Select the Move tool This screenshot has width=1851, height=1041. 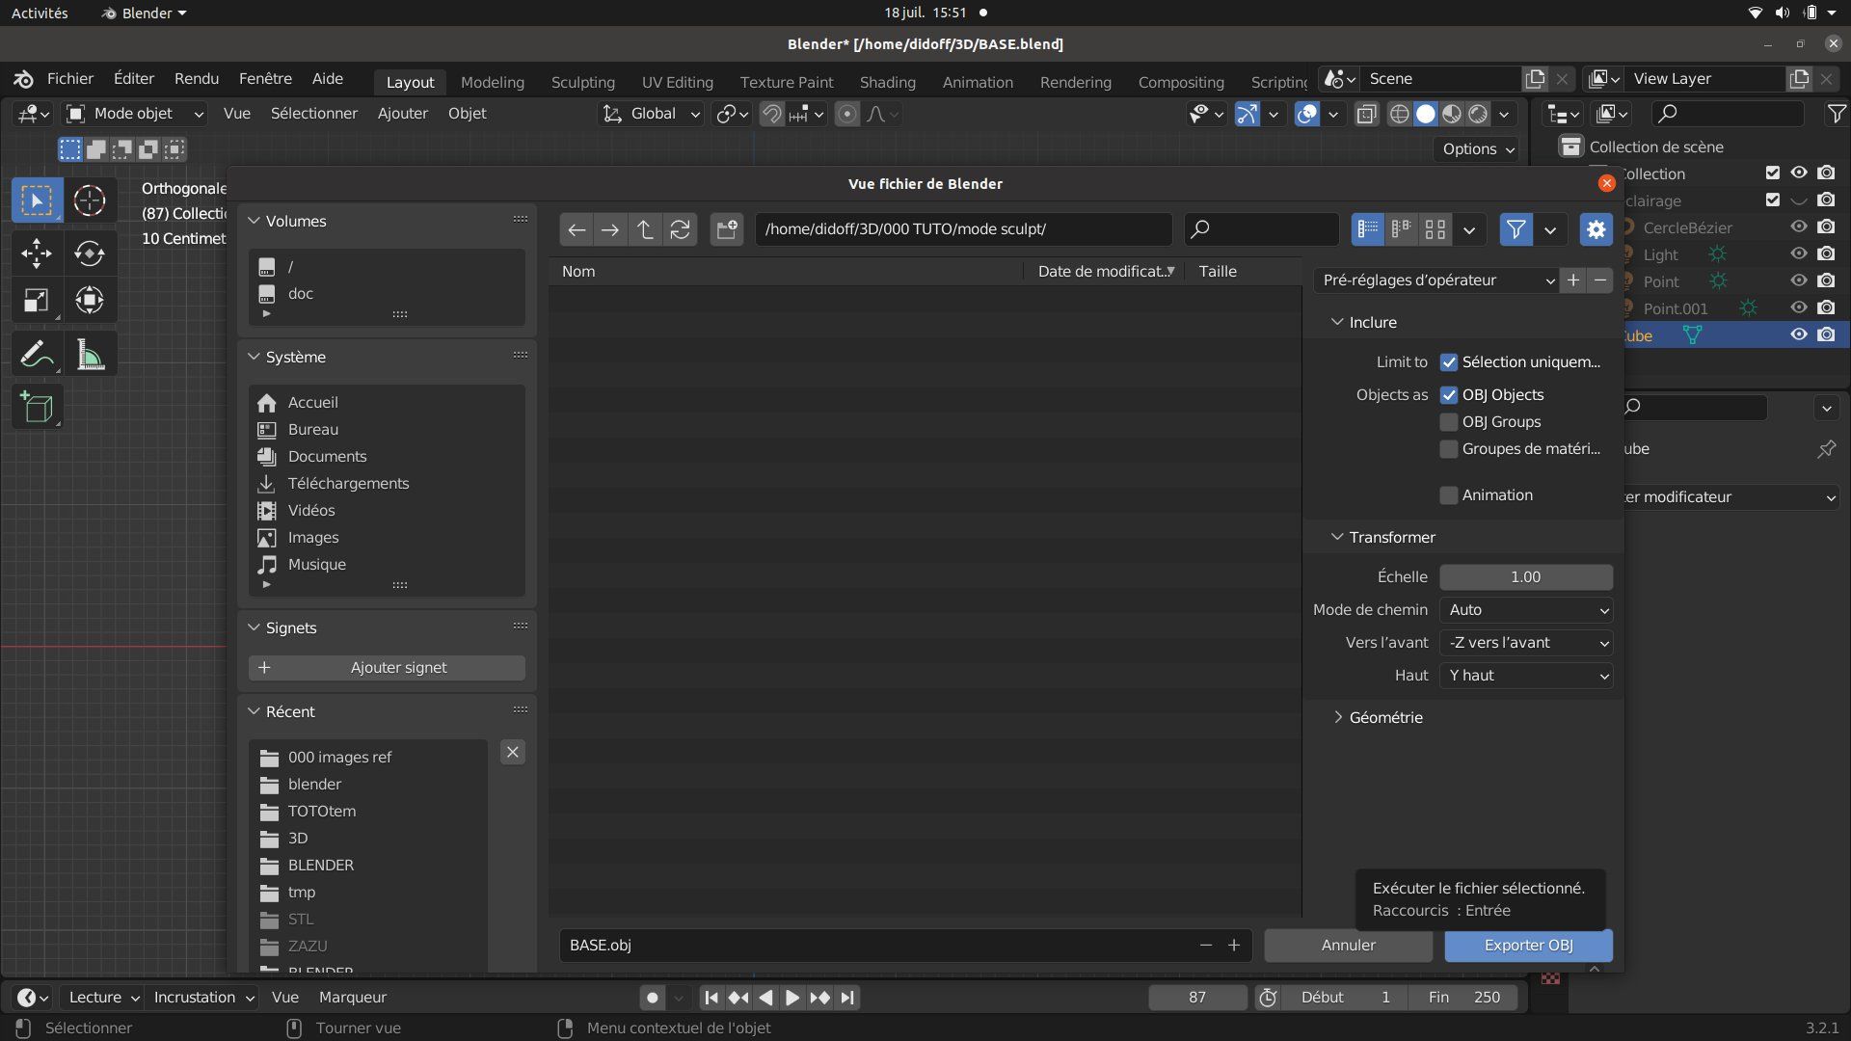tap(37, 254)
